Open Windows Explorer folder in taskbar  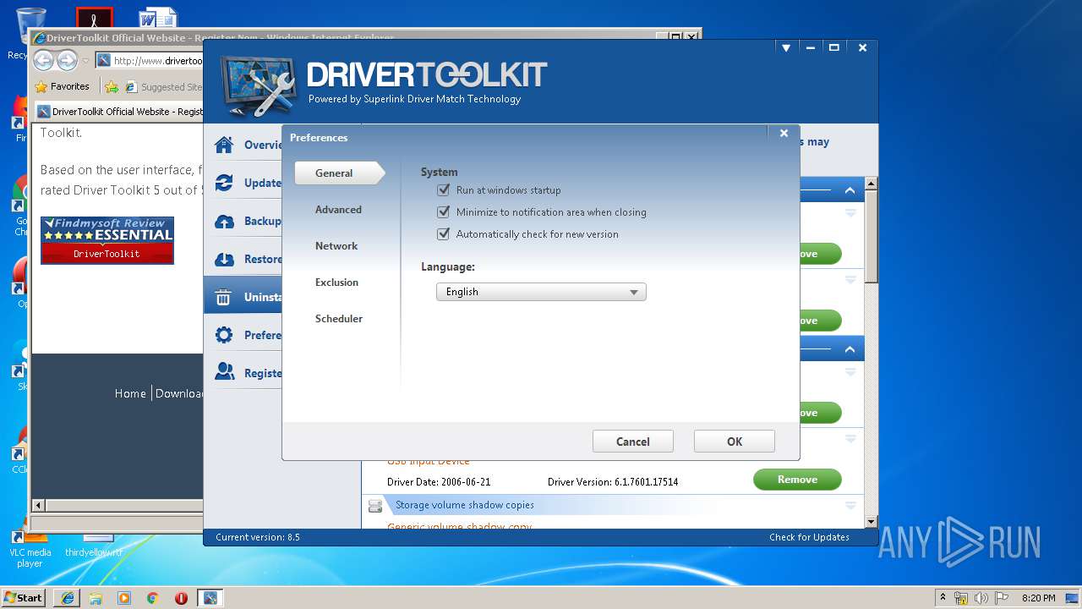tap(96, 598)
